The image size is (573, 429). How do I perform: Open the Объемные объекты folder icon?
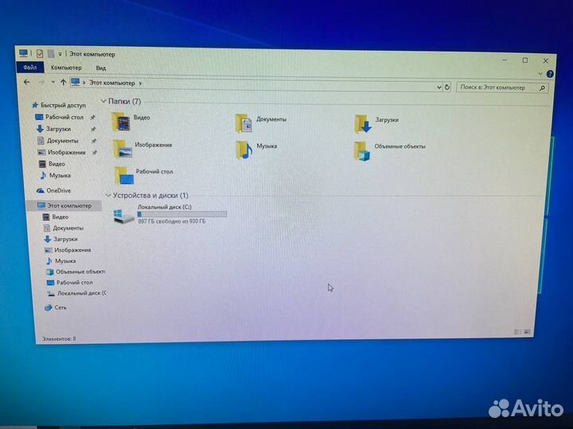[x=362, y=151]
